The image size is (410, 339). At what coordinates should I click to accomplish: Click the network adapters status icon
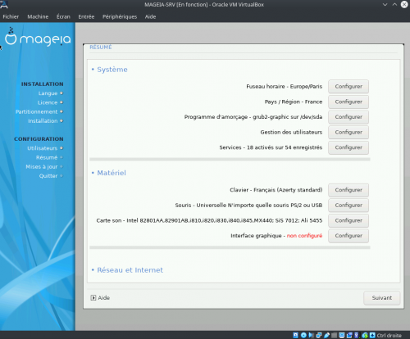point(319,335)
